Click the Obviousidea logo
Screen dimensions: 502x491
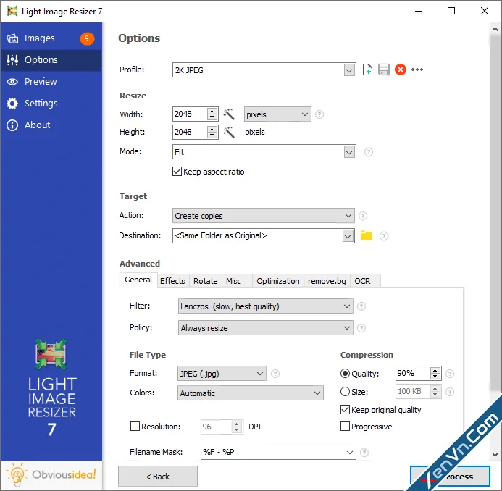click(x=51, y=474)
